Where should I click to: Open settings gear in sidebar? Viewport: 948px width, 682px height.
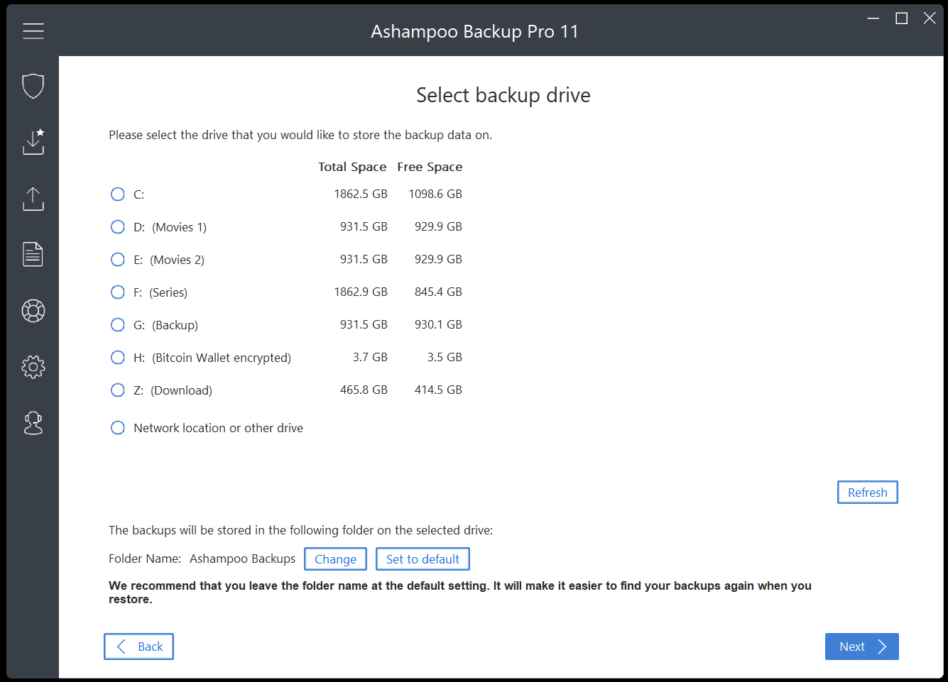click(33, 367)
